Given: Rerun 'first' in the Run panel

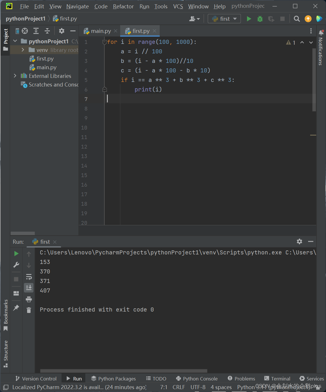Looking at the screenshot, I should tap(16, 254).
